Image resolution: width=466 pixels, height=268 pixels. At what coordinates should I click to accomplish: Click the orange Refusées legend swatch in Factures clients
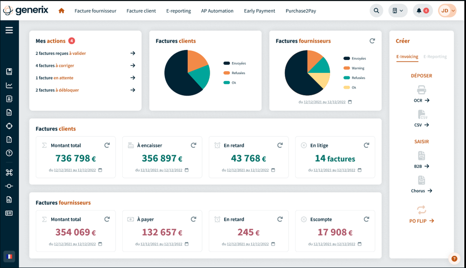pyautogui.click(x=226, y=73)
